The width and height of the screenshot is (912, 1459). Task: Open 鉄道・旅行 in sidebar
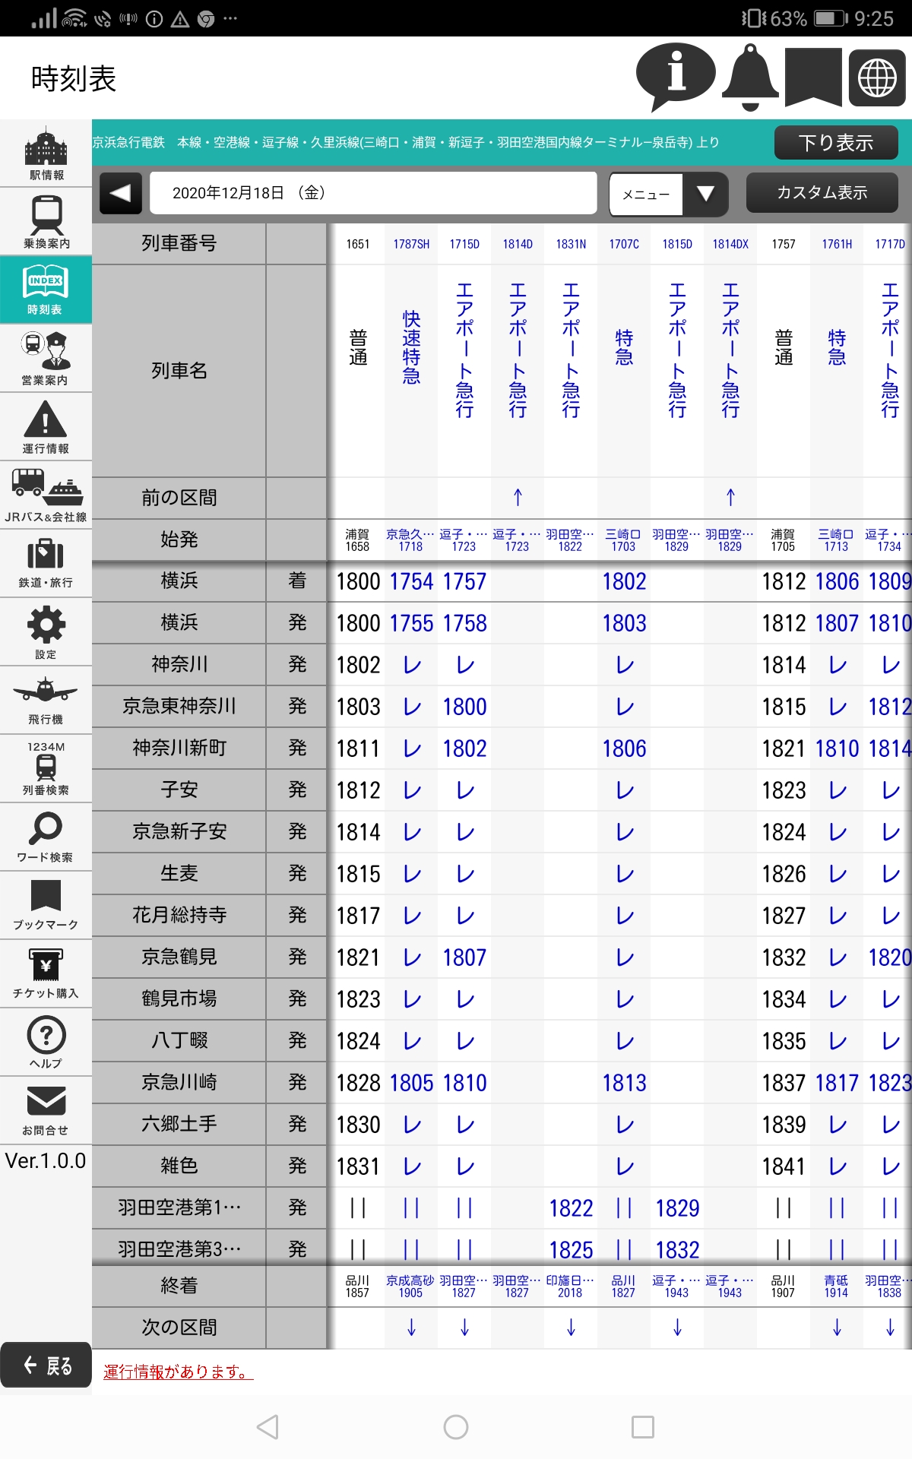(46, 563)
